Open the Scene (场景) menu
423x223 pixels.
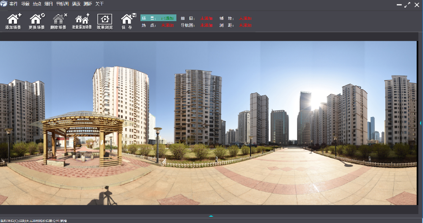(x=25, y=4)
